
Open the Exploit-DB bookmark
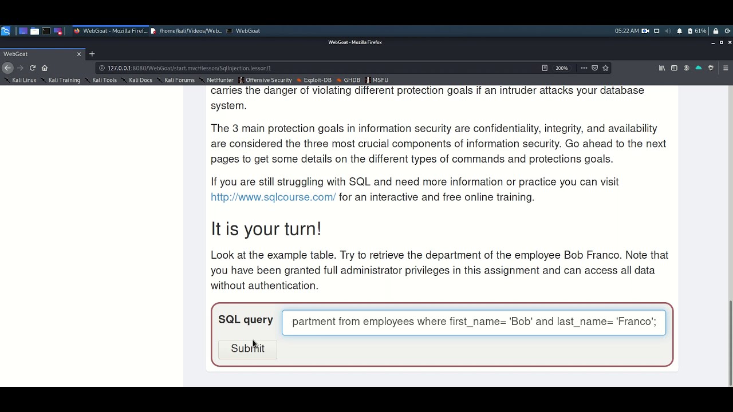pos(314,80)
